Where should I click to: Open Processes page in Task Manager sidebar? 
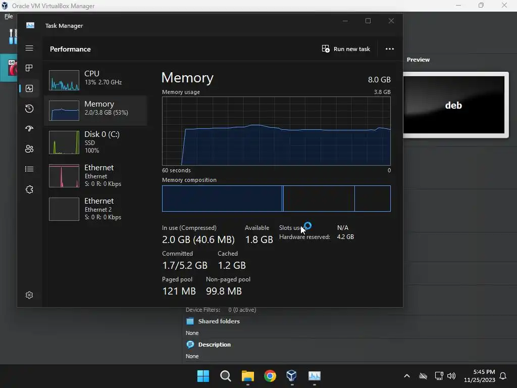click(29, 68)
